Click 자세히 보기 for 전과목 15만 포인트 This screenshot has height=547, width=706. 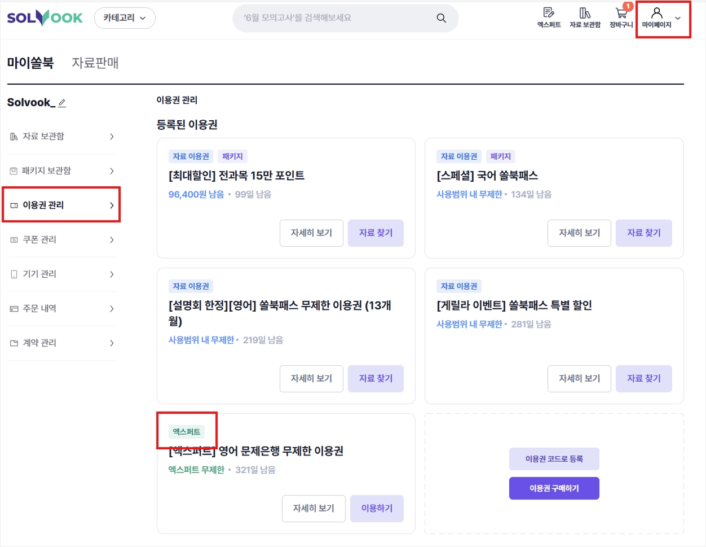click(311, 233)
